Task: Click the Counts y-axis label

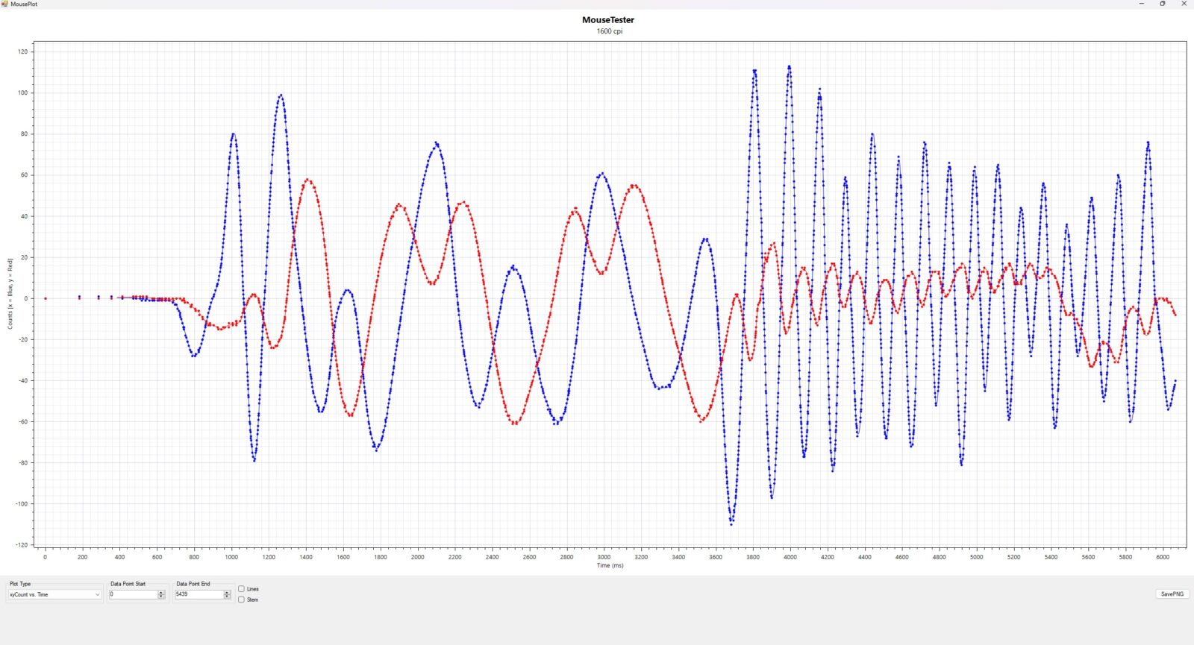Action: click(10, 294)
